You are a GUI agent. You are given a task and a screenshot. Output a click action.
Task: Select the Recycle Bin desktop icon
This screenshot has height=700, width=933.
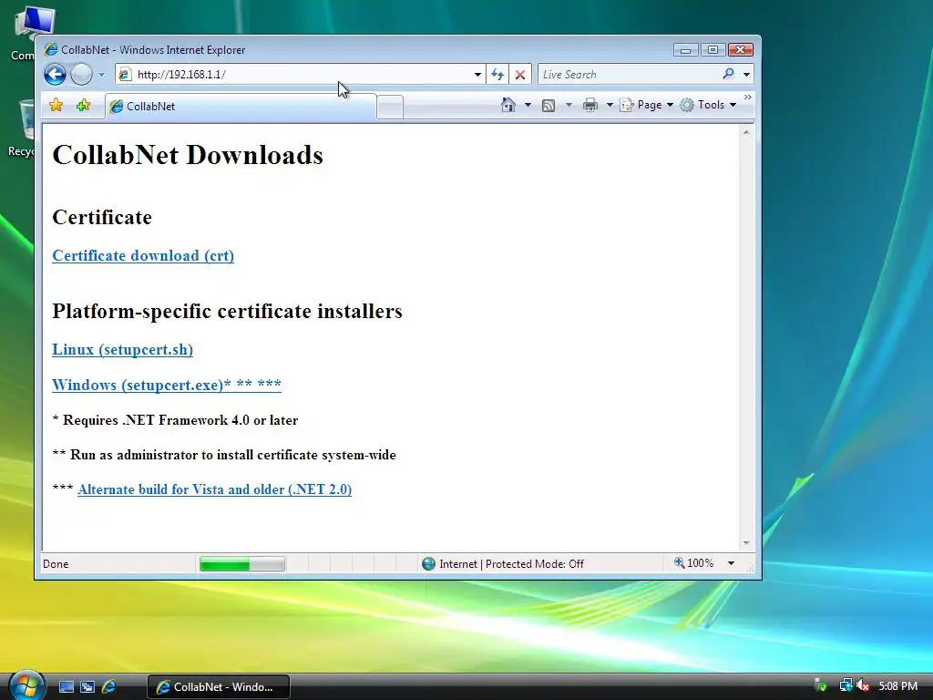point(22,128)
